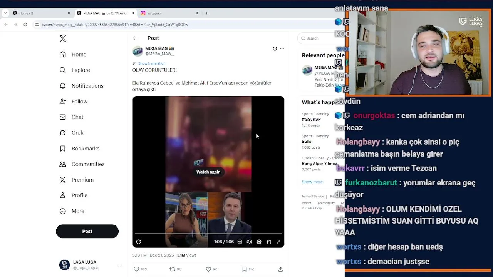The width and height of the screenshot is (493, 277).
Task: Like the post with 9K likes
Action: point(211,269)
